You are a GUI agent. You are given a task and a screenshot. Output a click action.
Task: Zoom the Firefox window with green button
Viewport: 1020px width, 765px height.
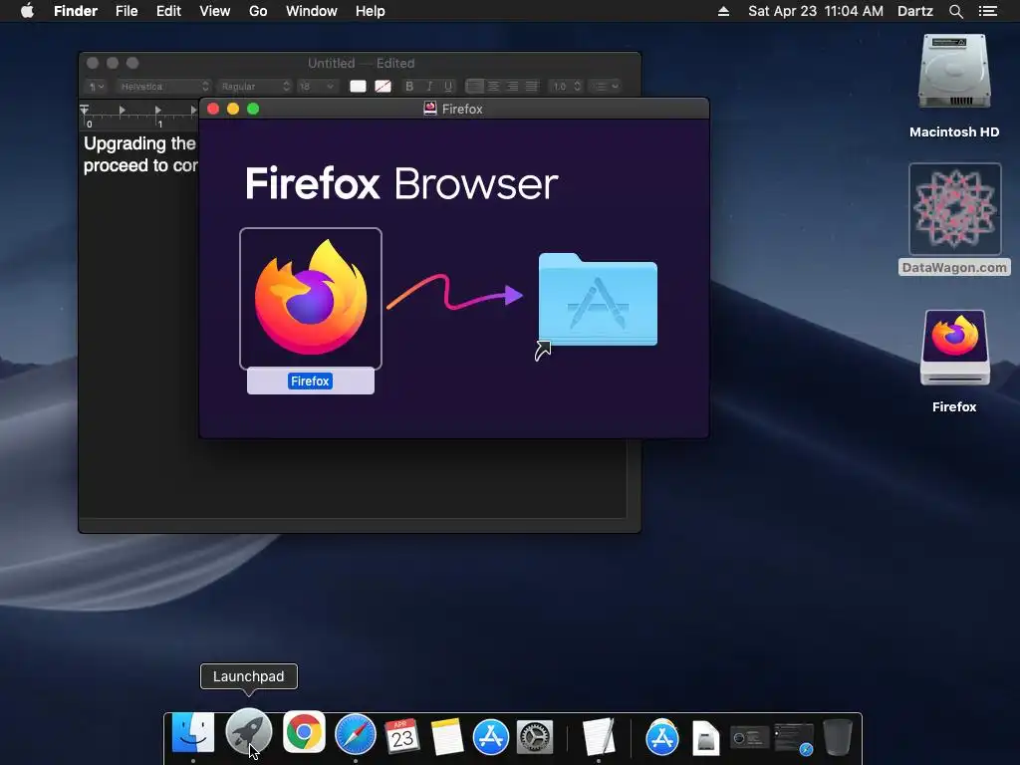[253, 109]
